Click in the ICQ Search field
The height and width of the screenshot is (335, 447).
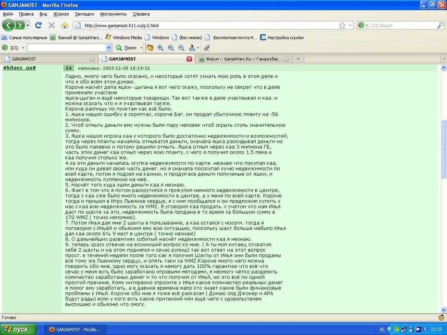[x=403, y=25]
